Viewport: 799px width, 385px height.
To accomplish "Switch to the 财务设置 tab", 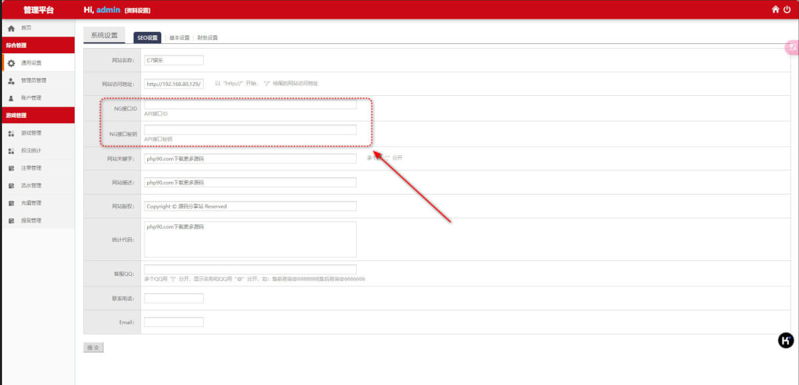I will click(x=207, y=38).
